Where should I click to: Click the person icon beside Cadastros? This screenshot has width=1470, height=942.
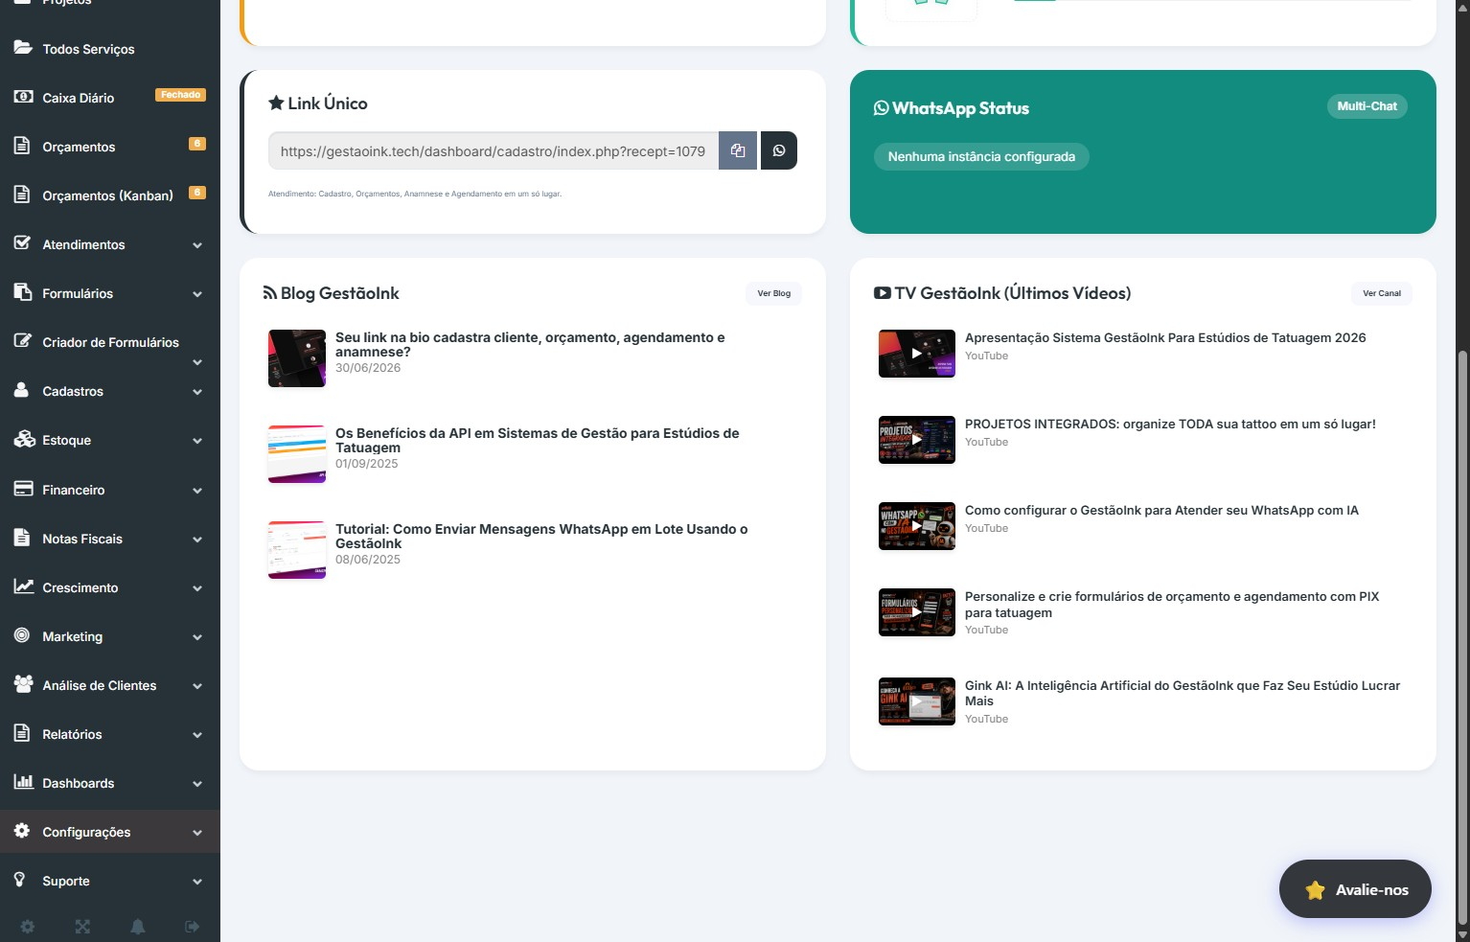(22, 390)
